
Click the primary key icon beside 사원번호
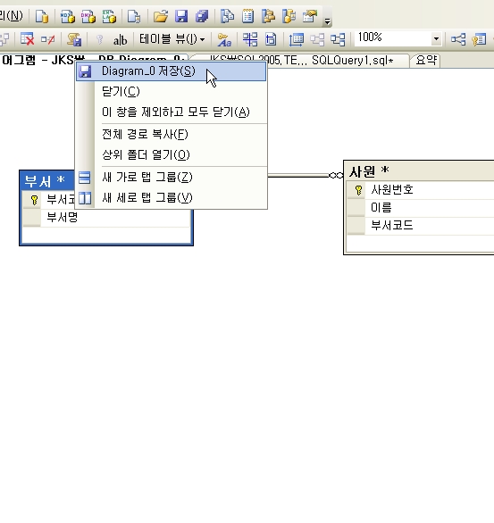point(358,190)
